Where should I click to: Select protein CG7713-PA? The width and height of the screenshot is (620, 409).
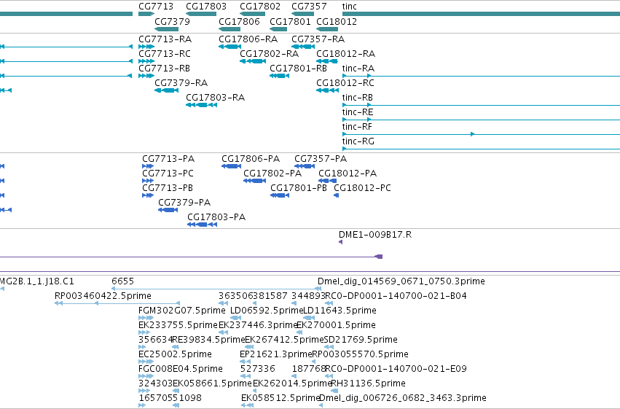[168, 159]
